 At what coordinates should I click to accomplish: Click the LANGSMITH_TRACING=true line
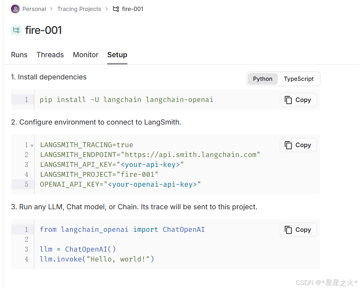click(x=87, y=145)
